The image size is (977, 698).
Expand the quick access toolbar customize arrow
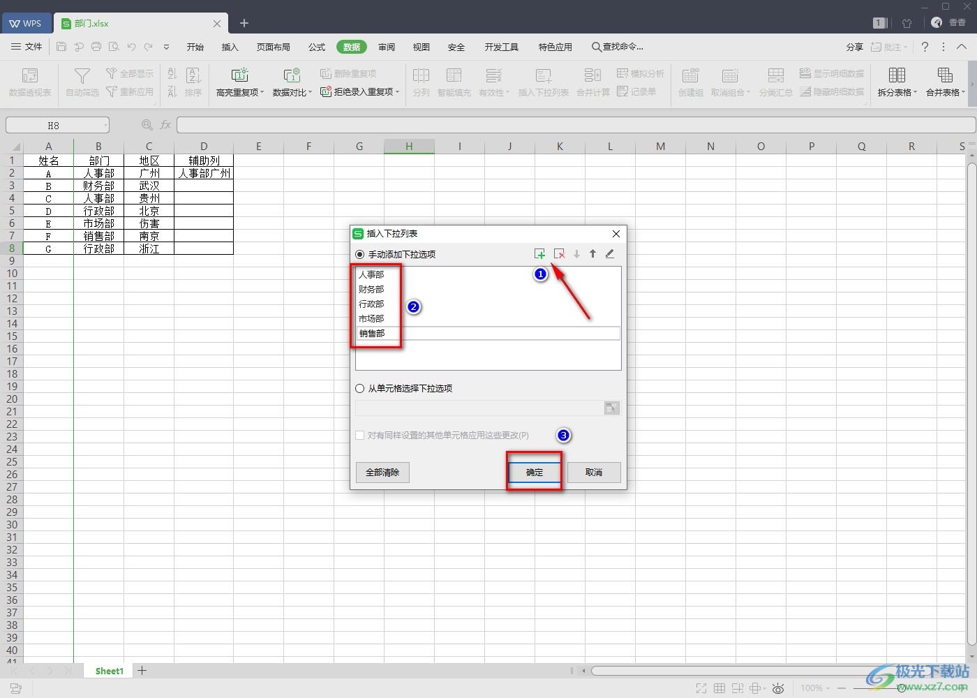click(166, 47)
